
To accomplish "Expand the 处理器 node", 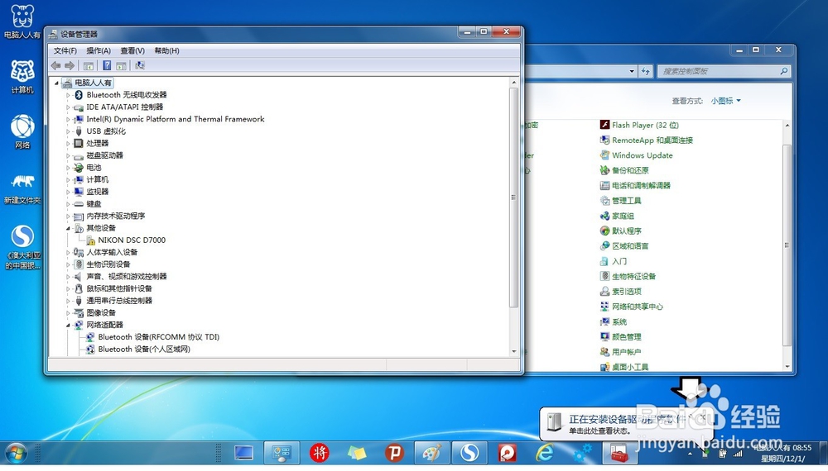I will pyautogui.click(x=68, y=143).
